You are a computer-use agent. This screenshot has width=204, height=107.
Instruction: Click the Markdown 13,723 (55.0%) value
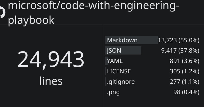coord(178,40)
